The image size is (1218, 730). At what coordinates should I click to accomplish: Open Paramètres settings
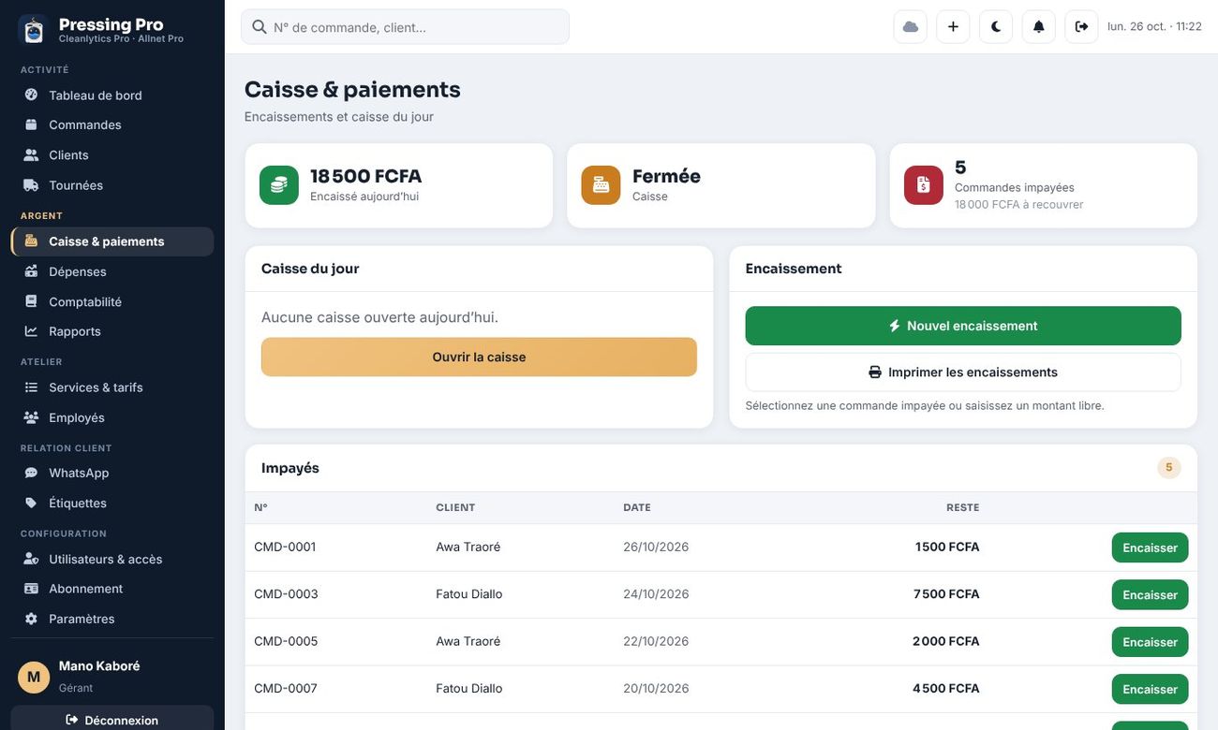point(112,619)
